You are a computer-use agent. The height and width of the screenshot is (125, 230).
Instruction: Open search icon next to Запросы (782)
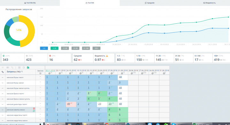(22, 72)
